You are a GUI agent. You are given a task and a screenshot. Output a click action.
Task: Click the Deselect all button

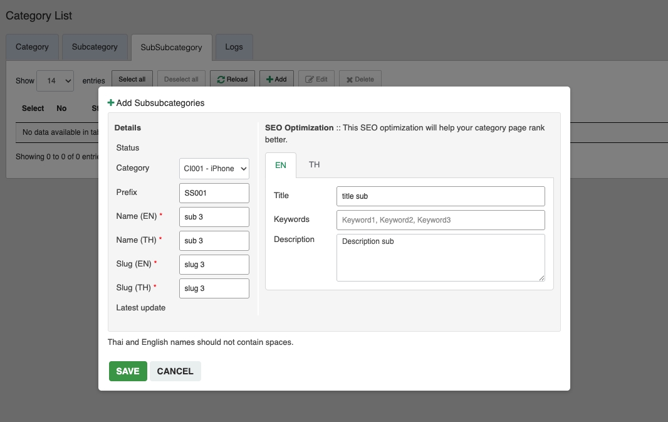[181, 80]
